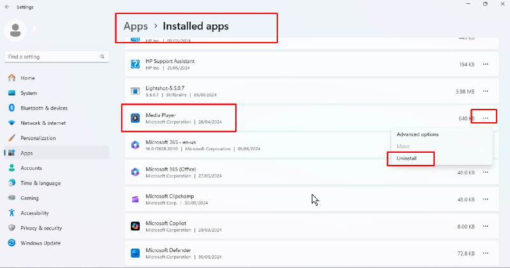Click the HP Support Assistant icon
Image resolution: width=510 pixels, height=268 pixels.
coord(135,64)
